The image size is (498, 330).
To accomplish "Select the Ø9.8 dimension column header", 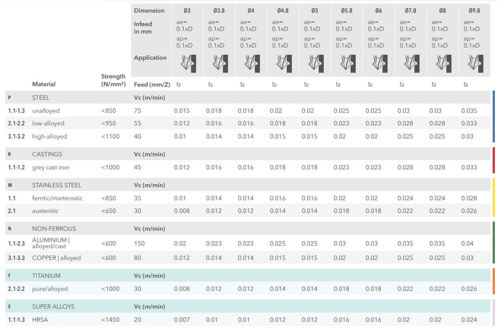I will (474, 10).
